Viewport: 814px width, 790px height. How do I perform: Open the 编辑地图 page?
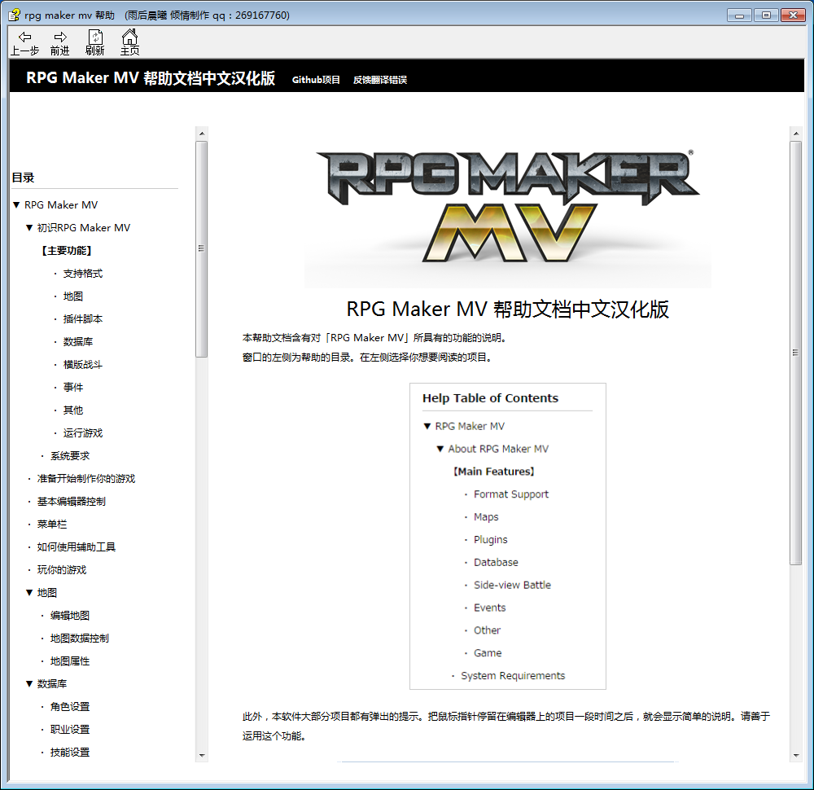click(70, 616)
